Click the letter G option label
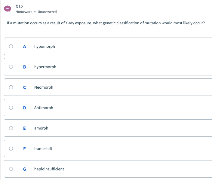 [x=25, y=169]
